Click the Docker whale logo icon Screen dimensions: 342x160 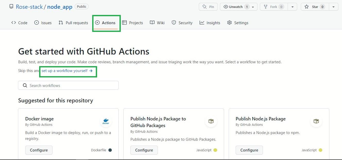click(x=106, y=121)
